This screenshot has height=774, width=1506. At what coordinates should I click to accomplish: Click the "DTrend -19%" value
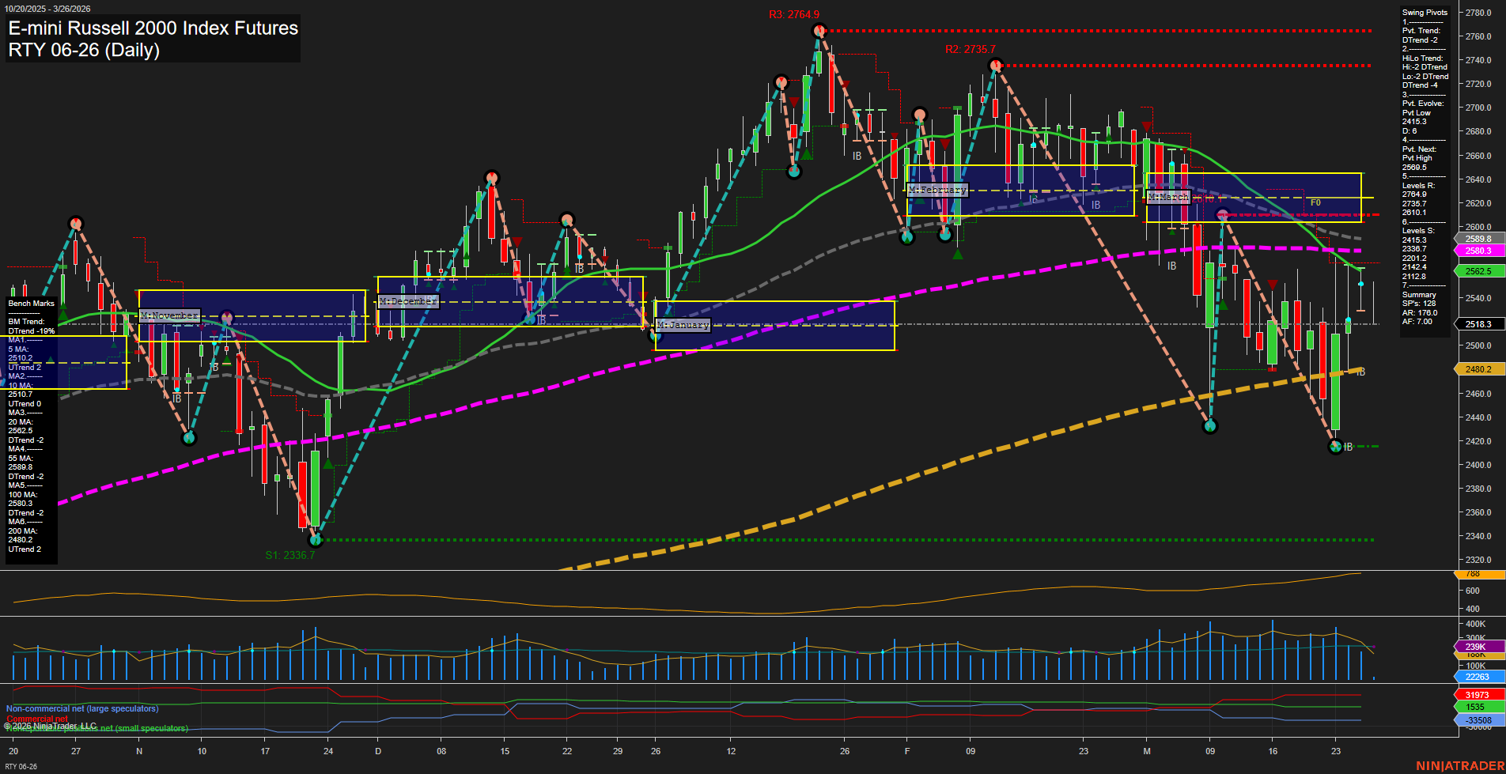point(32,331)
